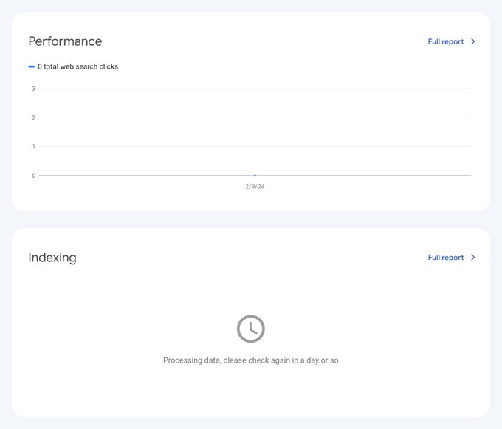Click the y-axis label '2' on the chart
The width and height of the screenshot is (502, 429).
click(x=34, y=117)
